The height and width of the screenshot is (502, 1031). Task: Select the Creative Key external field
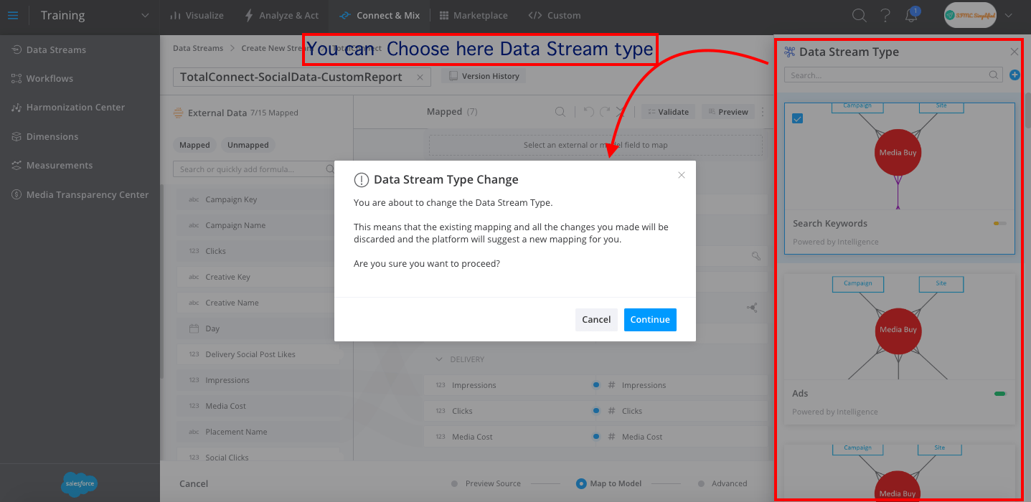coord(258,277)
